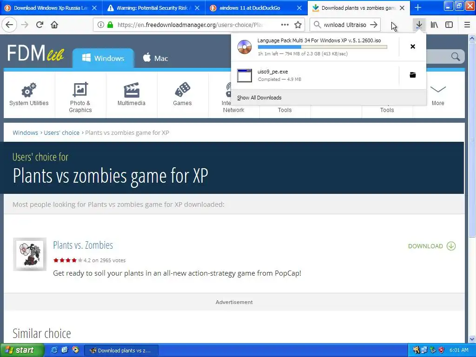Switch to Warning: Potential Security Risk tab
The height and width of the screenshot is (357, 476).
[153, 8]
